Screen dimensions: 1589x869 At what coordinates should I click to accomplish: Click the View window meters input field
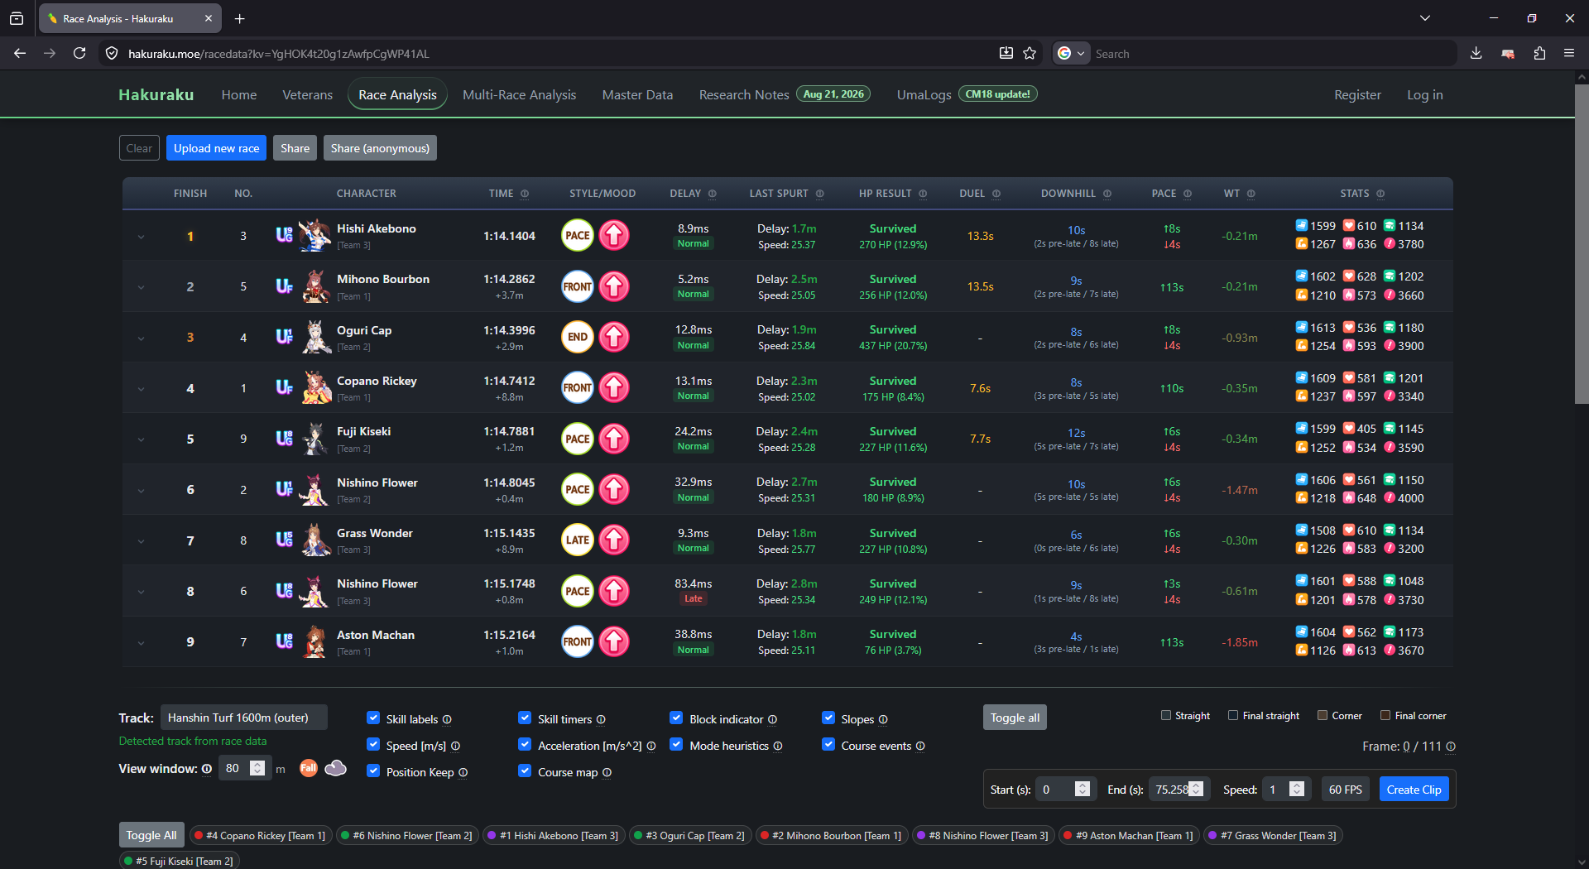pos(245,768)
